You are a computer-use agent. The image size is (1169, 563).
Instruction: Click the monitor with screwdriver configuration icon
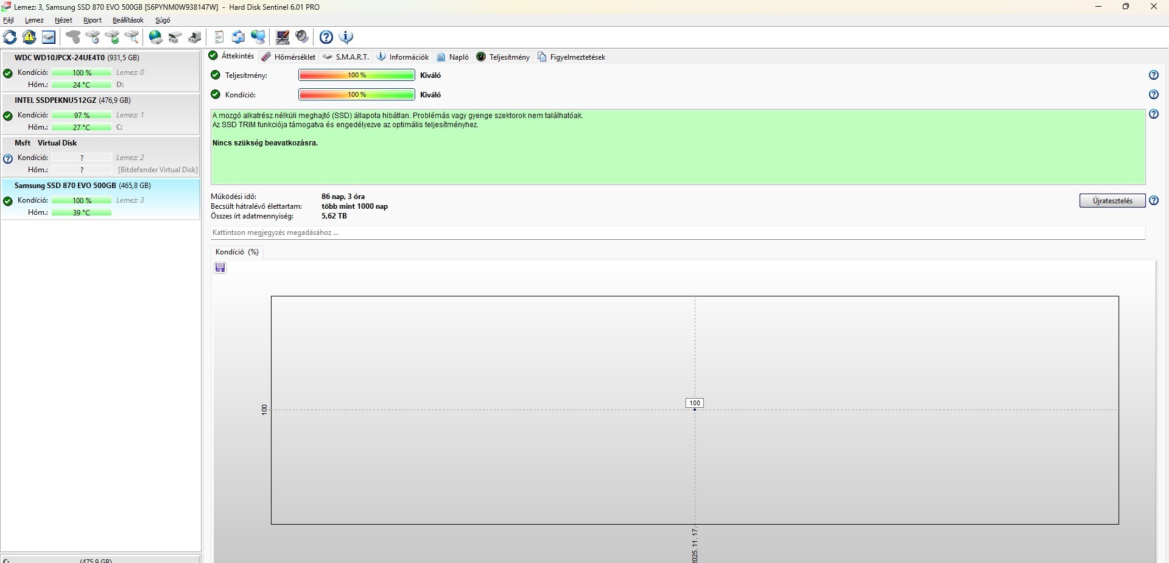pyautogui.click(x=283, y=37)
